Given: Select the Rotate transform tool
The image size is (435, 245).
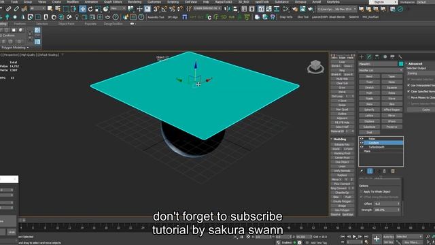Looking at the screenshot, I should (x=90, y=9).
